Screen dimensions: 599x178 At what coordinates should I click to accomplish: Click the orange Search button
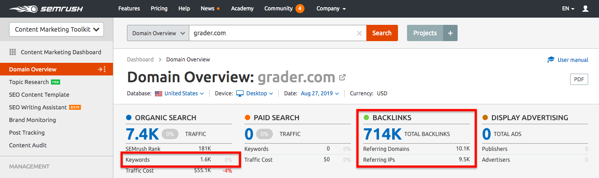(382, 33)
